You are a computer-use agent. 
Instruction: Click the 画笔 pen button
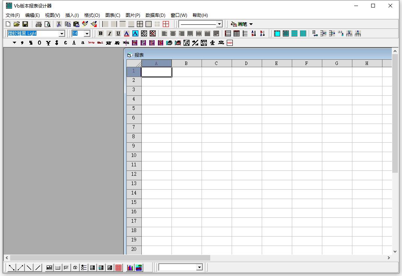pyautogui.click(x=241, y=24)
